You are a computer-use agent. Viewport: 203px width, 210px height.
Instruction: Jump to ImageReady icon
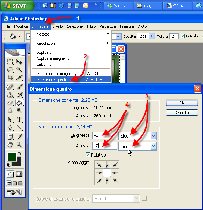point(14,192)
